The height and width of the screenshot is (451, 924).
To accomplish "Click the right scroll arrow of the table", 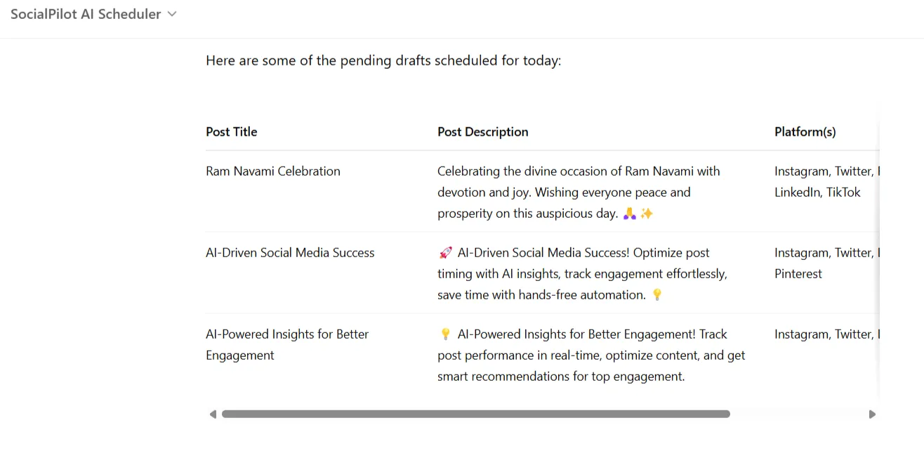I will [x=872, y=414].
